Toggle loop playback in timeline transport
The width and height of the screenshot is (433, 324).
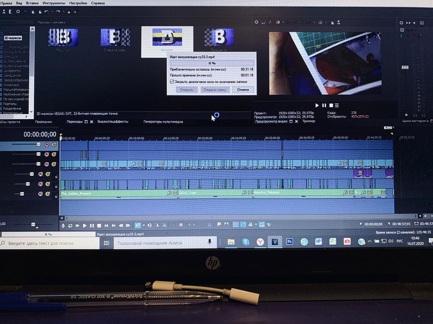(70, 225)
